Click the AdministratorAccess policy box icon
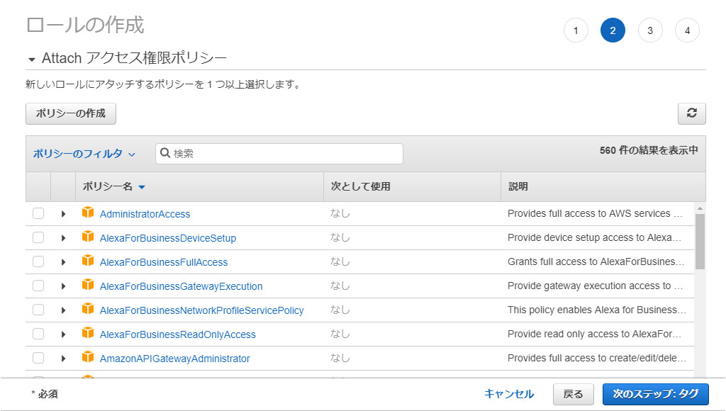 (88, 213)
